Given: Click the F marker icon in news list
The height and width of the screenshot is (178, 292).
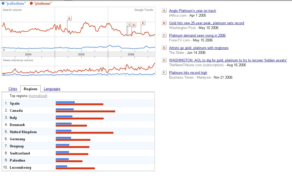Looking at the screenshot, I should (164, 73).
